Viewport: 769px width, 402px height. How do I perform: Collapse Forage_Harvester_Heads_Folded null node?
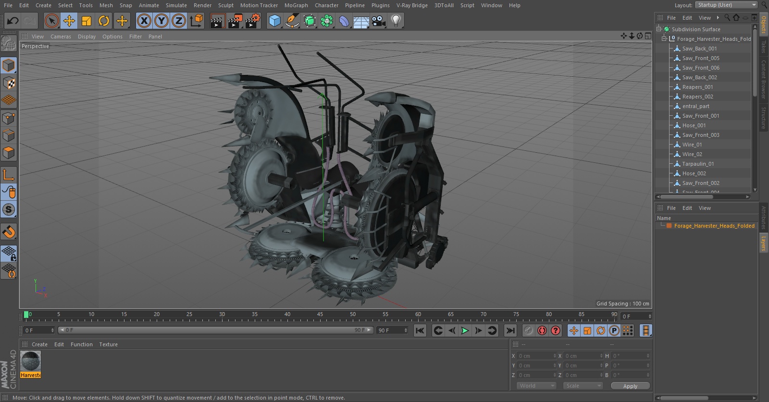[x=664, y=38]
